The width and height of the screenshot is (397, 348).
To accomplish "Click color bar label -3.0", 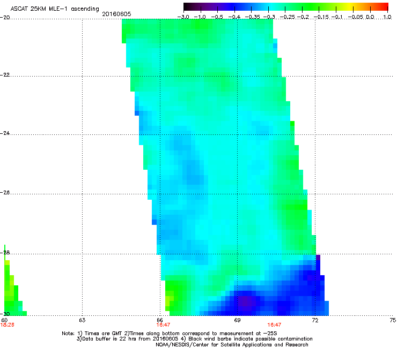I will 183,17.
